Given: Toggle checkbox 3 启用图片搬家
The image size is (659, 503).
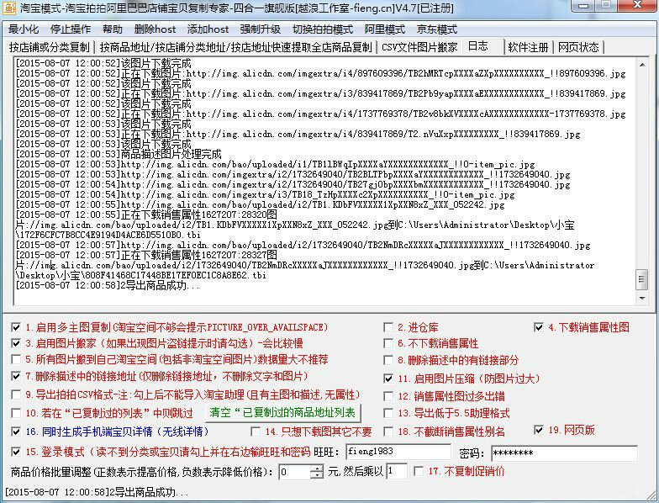Looking at the screenshot, I should [x=16, y=343].
